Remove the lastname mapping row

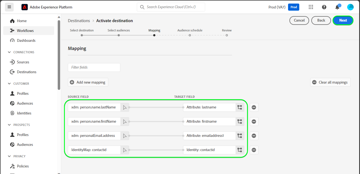254,107
